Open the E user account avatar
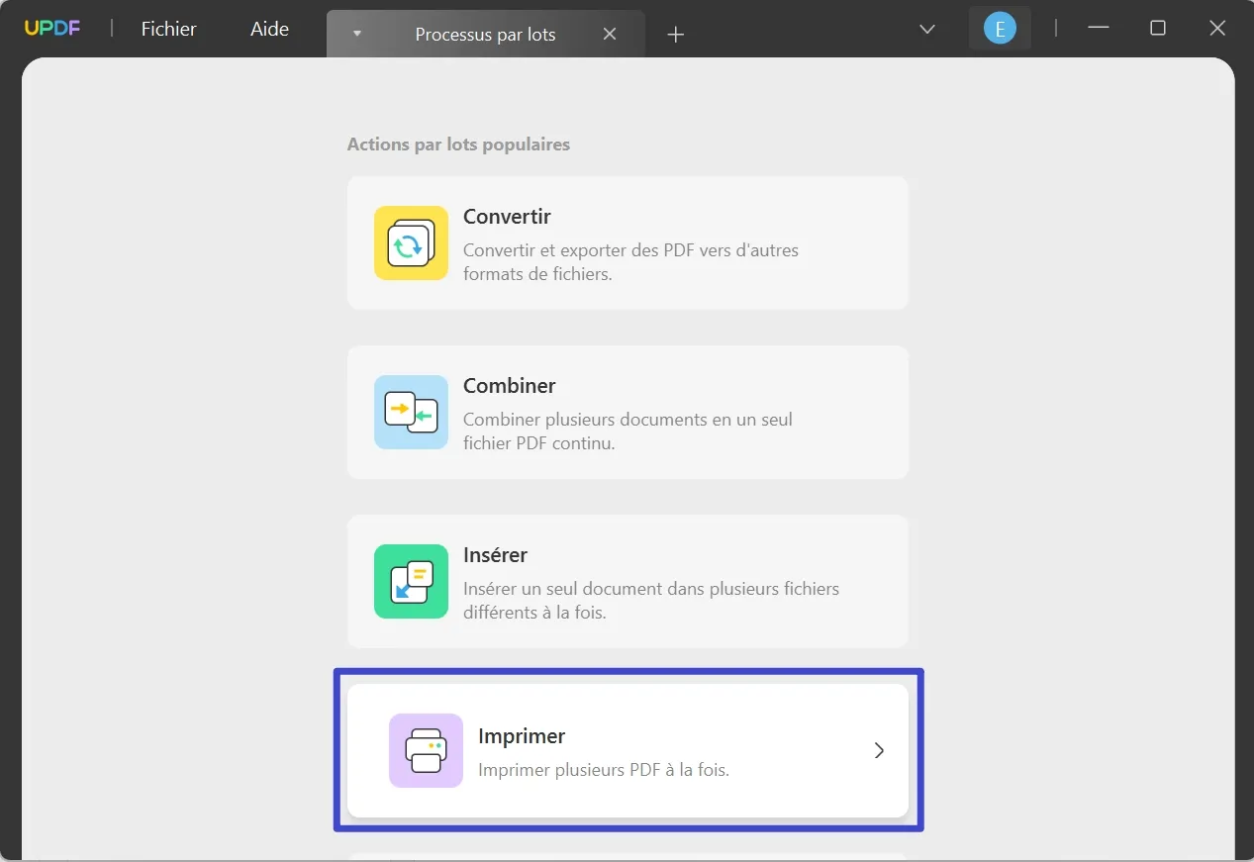This screenshot has width=1254, height=862. point(1000,29)
